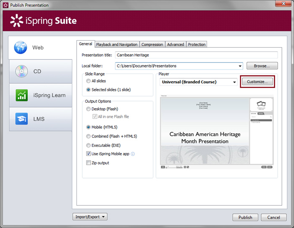Open the Advanced tab

click(176, 44)
